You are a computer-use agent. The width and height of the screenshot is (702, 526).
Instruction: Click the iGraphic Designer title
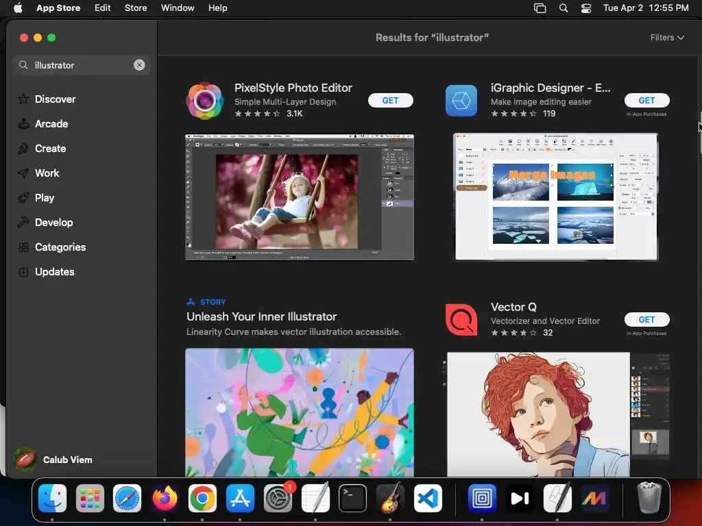(550, 88)
